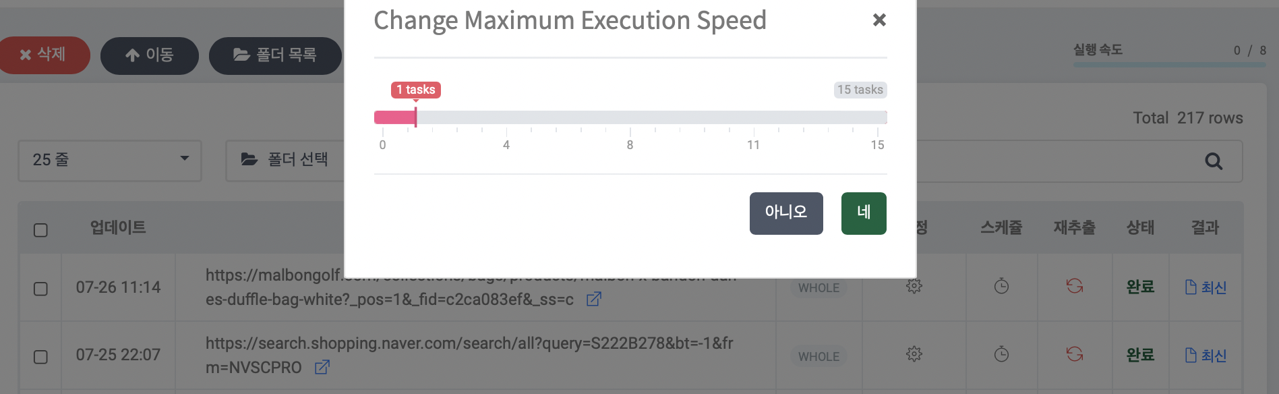Click the settings gear in the malbongolf row
The height and width of the screenshot is (394, 1279).
[914, 286]
